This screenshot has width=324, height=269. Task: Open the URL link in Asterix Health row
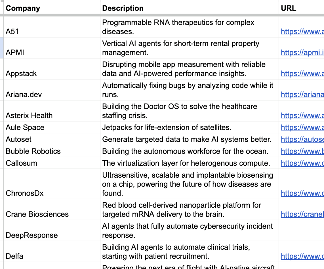click(x=302, y=115)
